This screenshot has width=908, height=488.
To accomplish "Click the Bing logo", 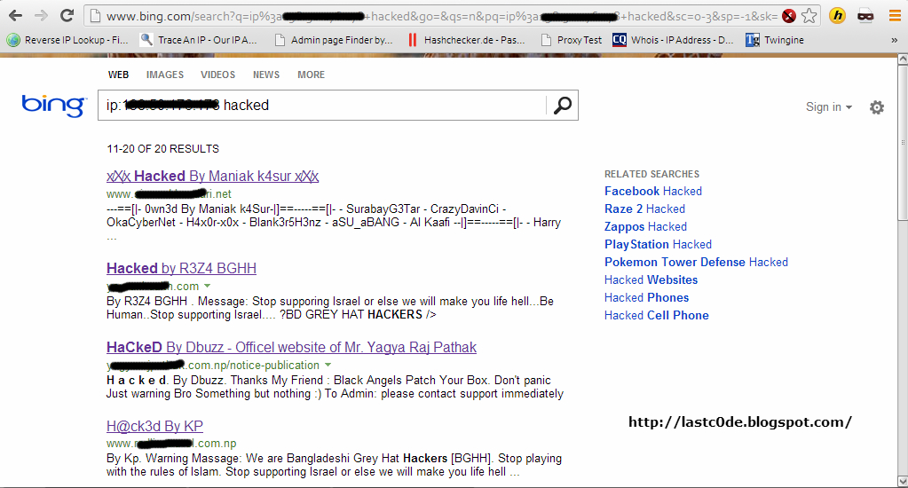I will (x=54, y=106).
